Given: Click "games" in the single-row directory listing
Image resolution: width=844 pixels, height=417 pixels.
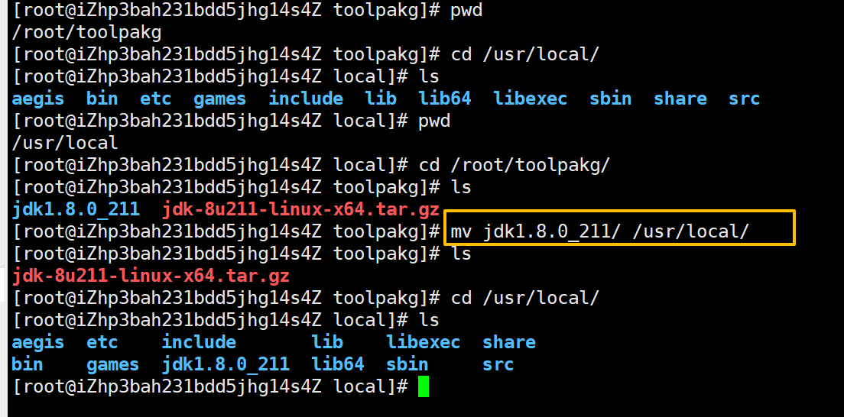Looking at the screenshot, I should [x=219, y=99].
